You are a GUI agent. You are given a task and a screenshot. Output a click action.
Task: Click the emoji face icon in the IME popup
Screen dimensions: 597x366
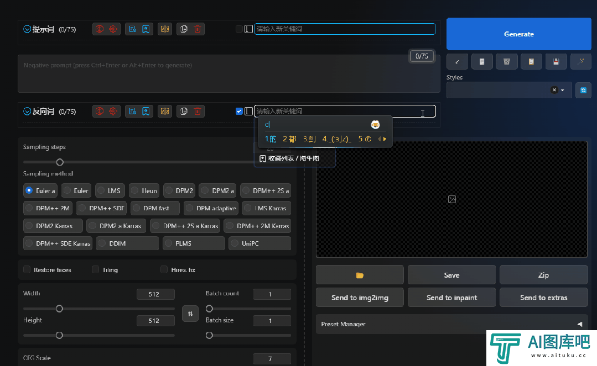tap(376, 125)
